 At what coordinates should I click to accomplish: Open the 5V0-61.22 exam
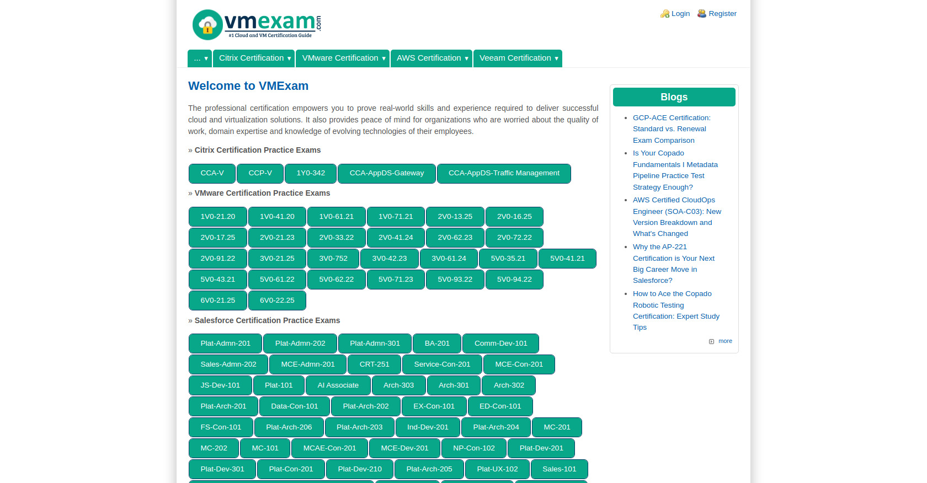(x=277, y=280)
